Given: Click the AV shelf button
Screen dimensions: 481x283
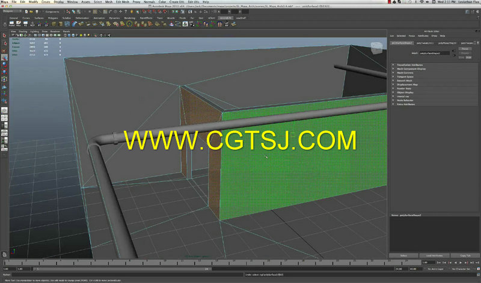Looking at the screenshot, I should click(x=227, y=23).
